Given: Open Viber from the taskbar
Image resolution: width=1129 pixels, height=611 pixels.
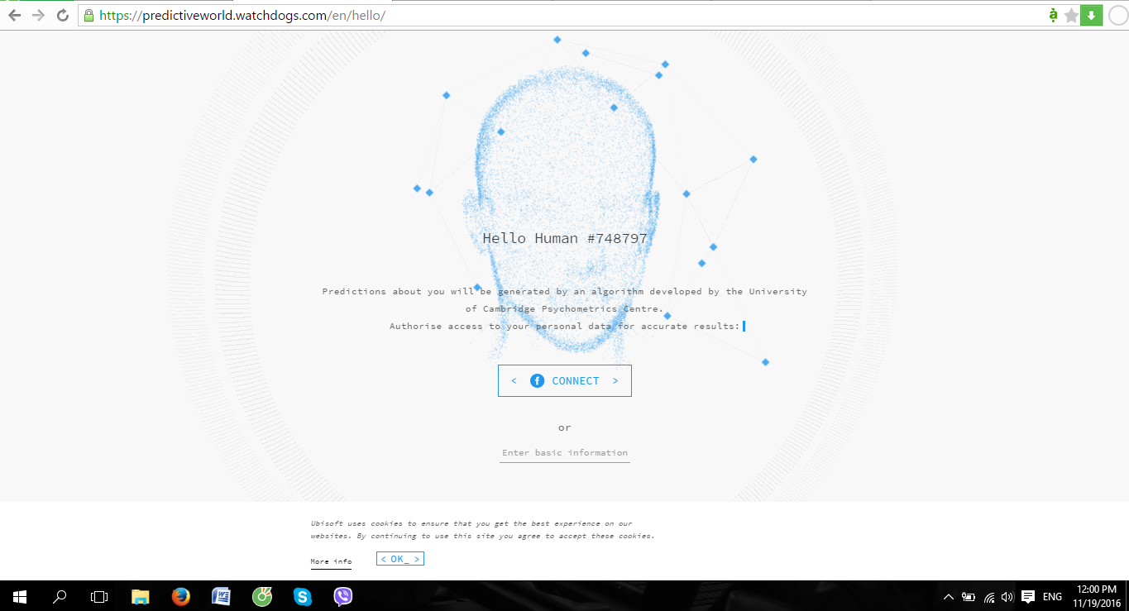Looking at the screenshot, I should 343,596.
